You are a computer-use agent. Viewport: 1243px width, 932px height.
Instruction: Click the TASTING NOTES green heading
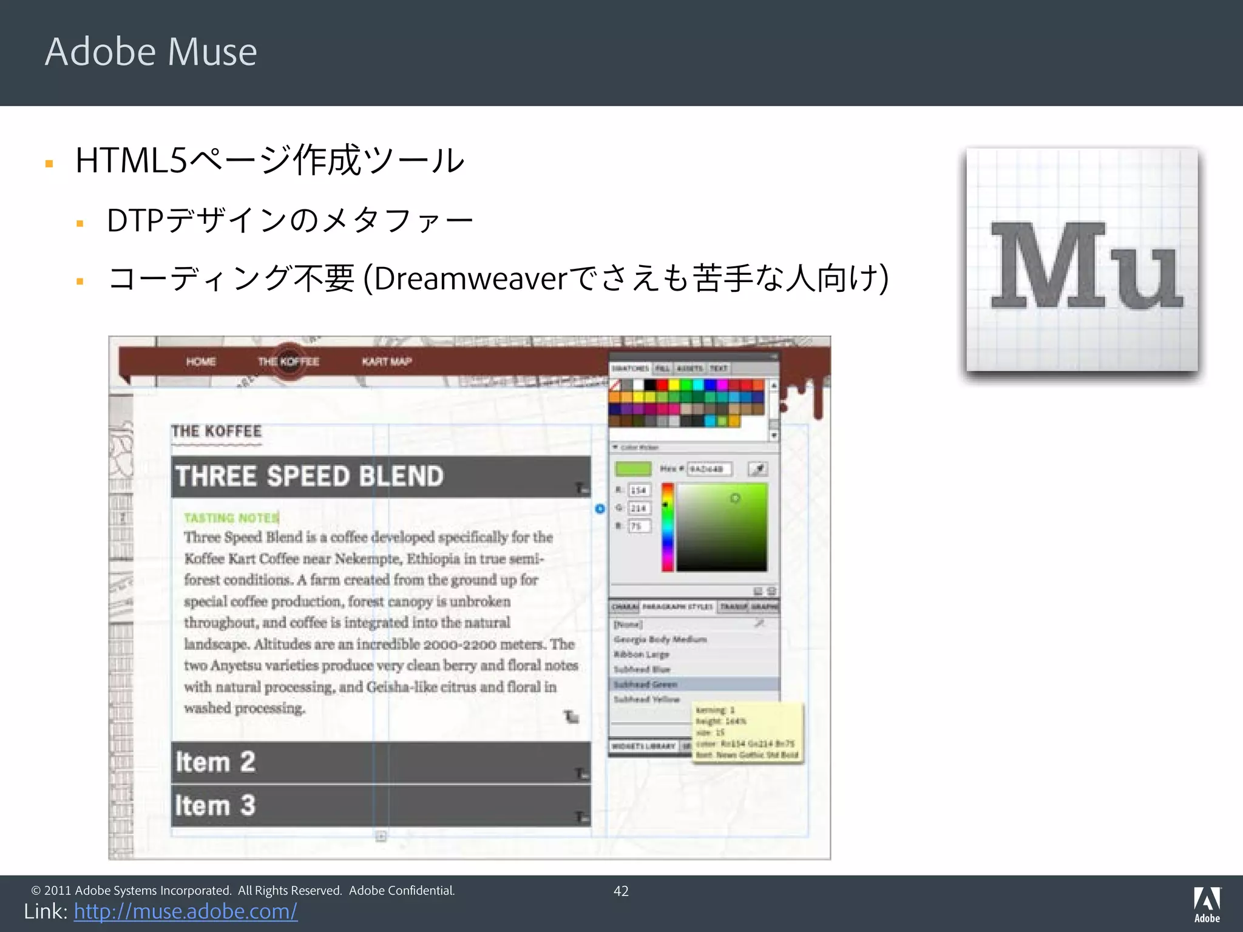click(x=231, y=518)
